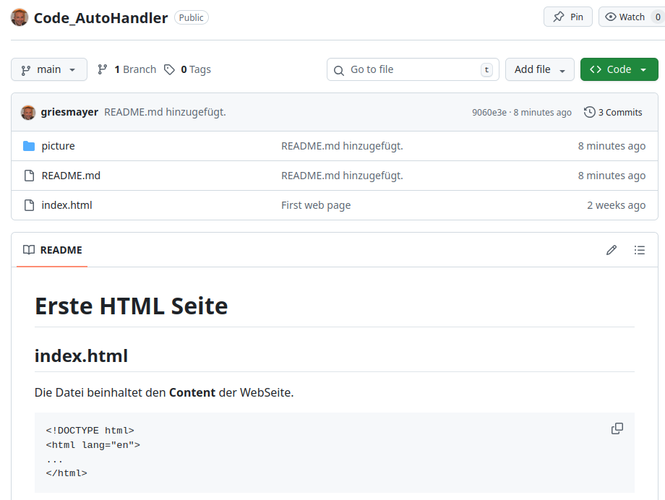Click the griesmayer commit author avatar
665x500 pixels.
tap(28, 112)
